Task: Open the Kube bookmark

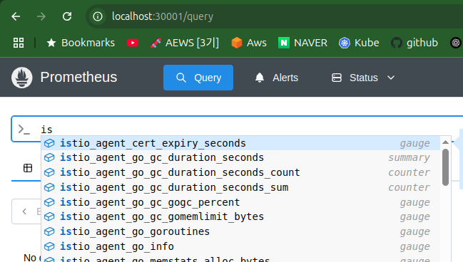Action: pyautogui.click(x=359, y=43)
